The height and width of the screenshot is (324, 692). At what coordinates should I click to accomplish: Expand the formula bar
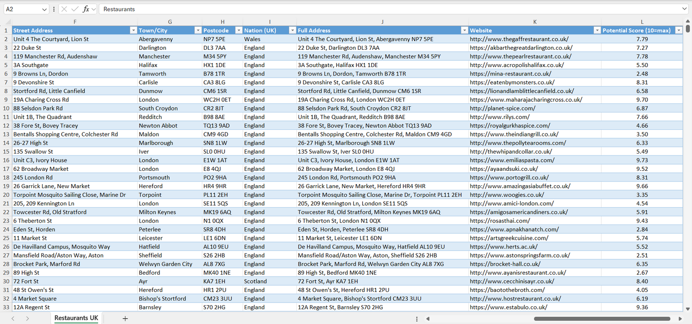tap(684, 9)
